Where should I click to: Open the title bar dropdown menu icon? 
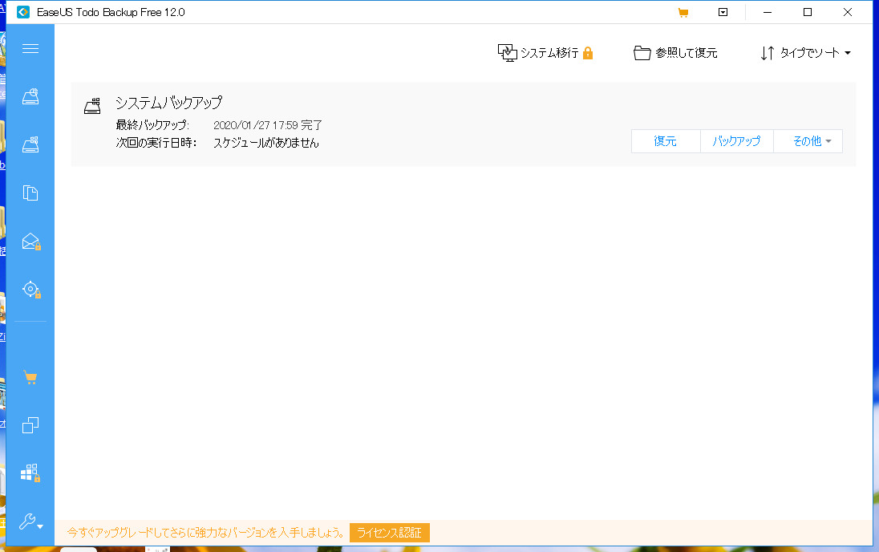tap(723, 12)
